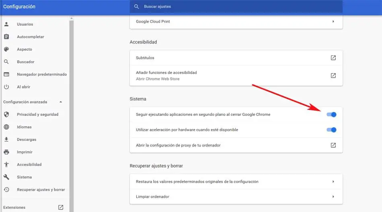The image size is (382, 212).
Task: Expand Limpiar ordenador arrow
Action: tap(333, 197)
